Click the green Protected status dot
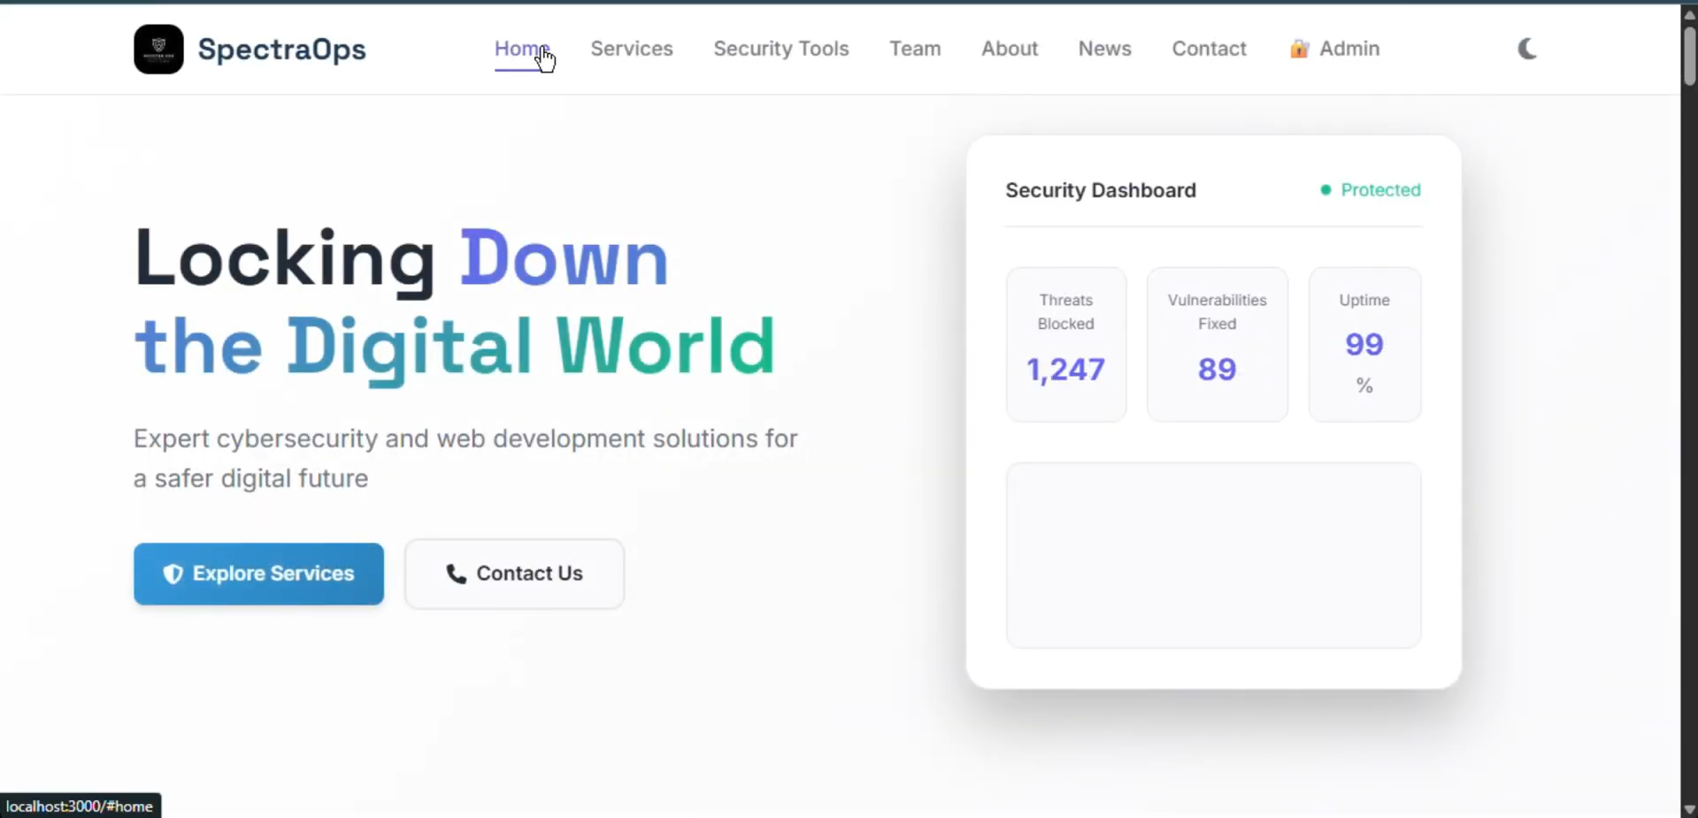This screenshot has width=1698, height=818. pos(1325,190)
